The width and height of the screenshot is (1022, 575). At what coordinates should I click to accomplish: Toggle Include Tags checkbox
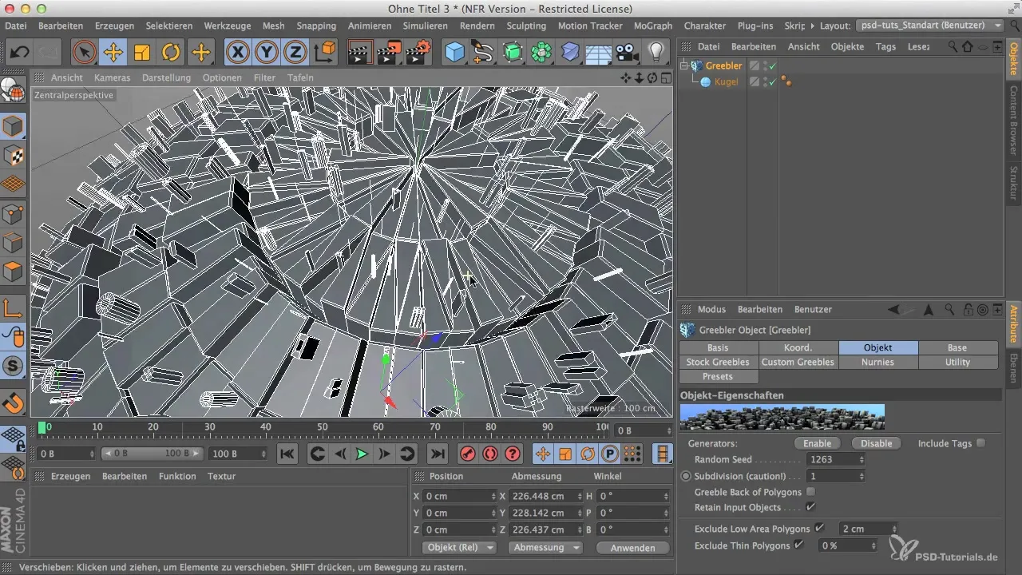[981, 442]
